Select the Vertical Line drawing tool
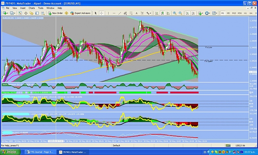This screenshot has width=258, height=155. point(108,13)
